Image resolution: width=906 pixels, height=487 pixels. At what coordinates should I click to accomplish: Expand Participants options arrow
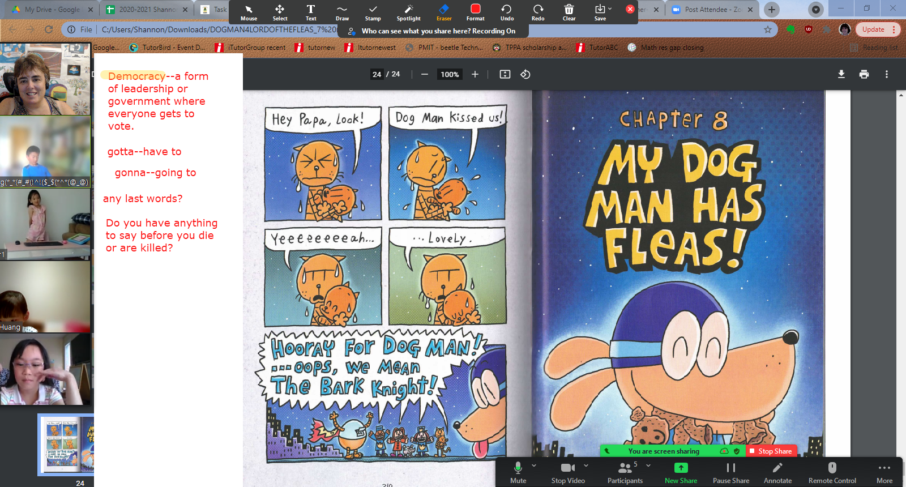pos(648,465)
